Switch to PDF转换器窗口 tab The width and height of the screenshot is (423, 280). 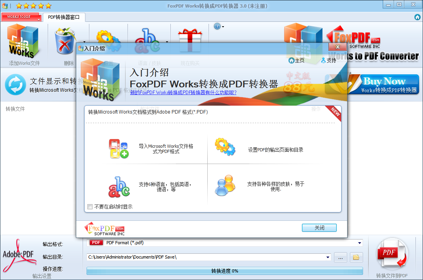[64, 17]
